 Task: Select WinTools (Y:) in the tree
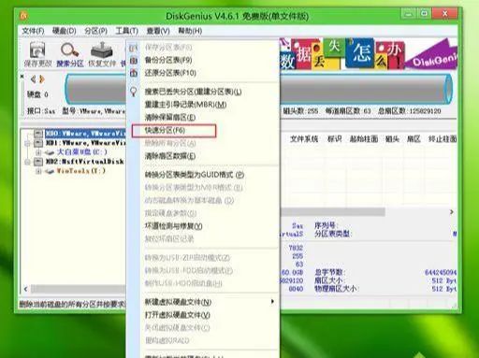(x=80, y=171)
